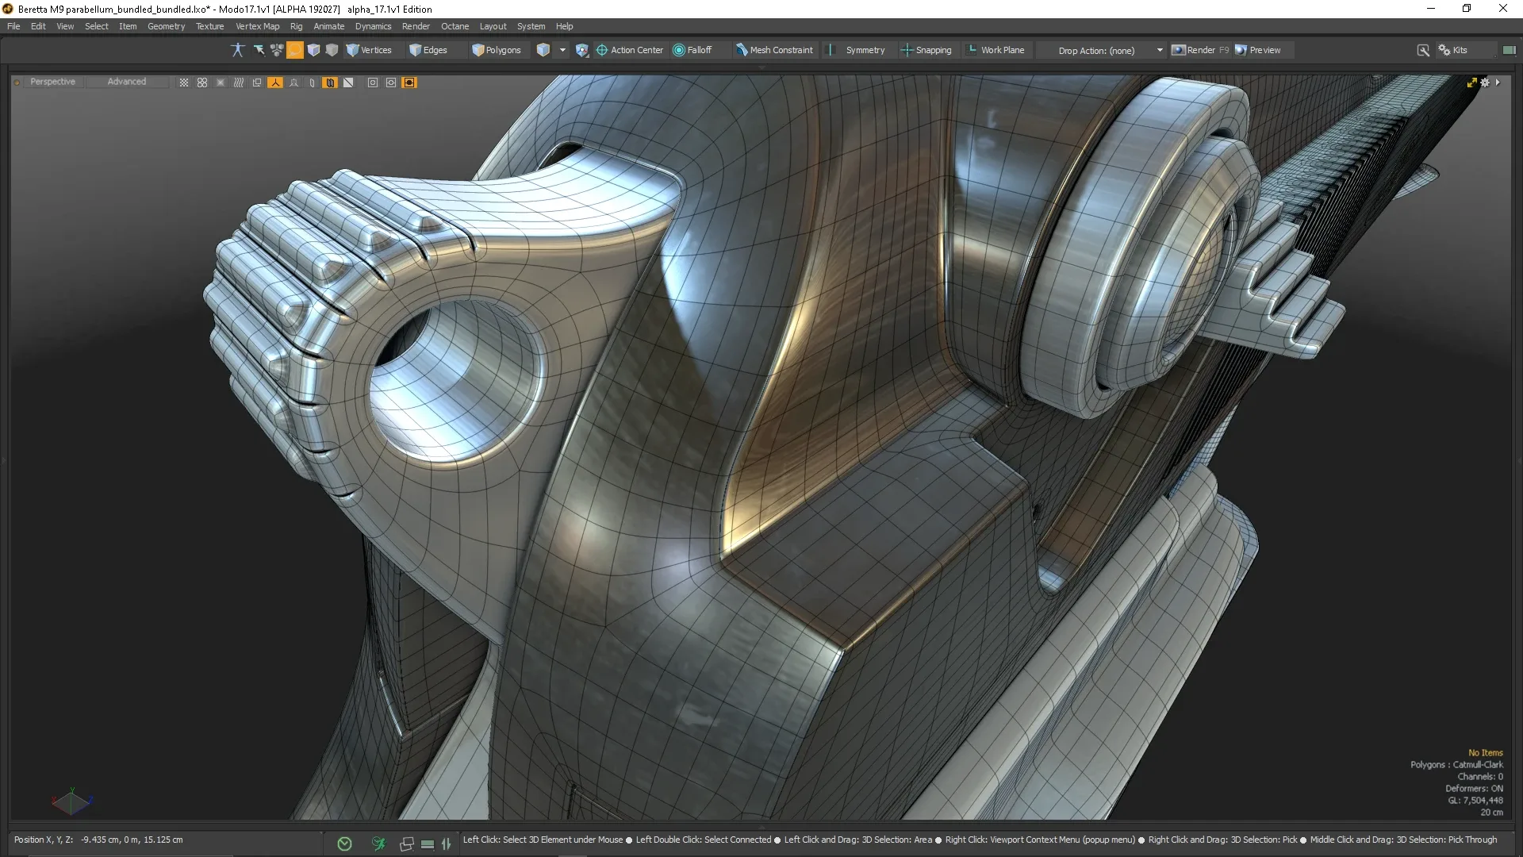Toggle the orange filled-circle viewport icon

(x=409, y=83)
